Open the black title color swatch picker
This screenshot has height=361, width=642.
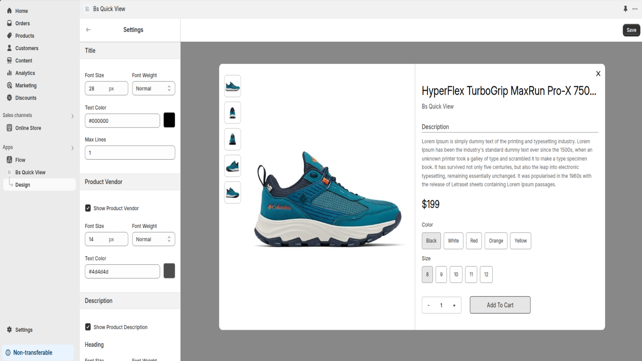[x=169, y=120]
